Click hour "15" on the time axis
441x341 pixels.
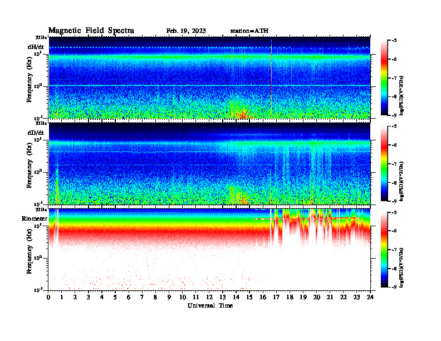click(249, 298)
